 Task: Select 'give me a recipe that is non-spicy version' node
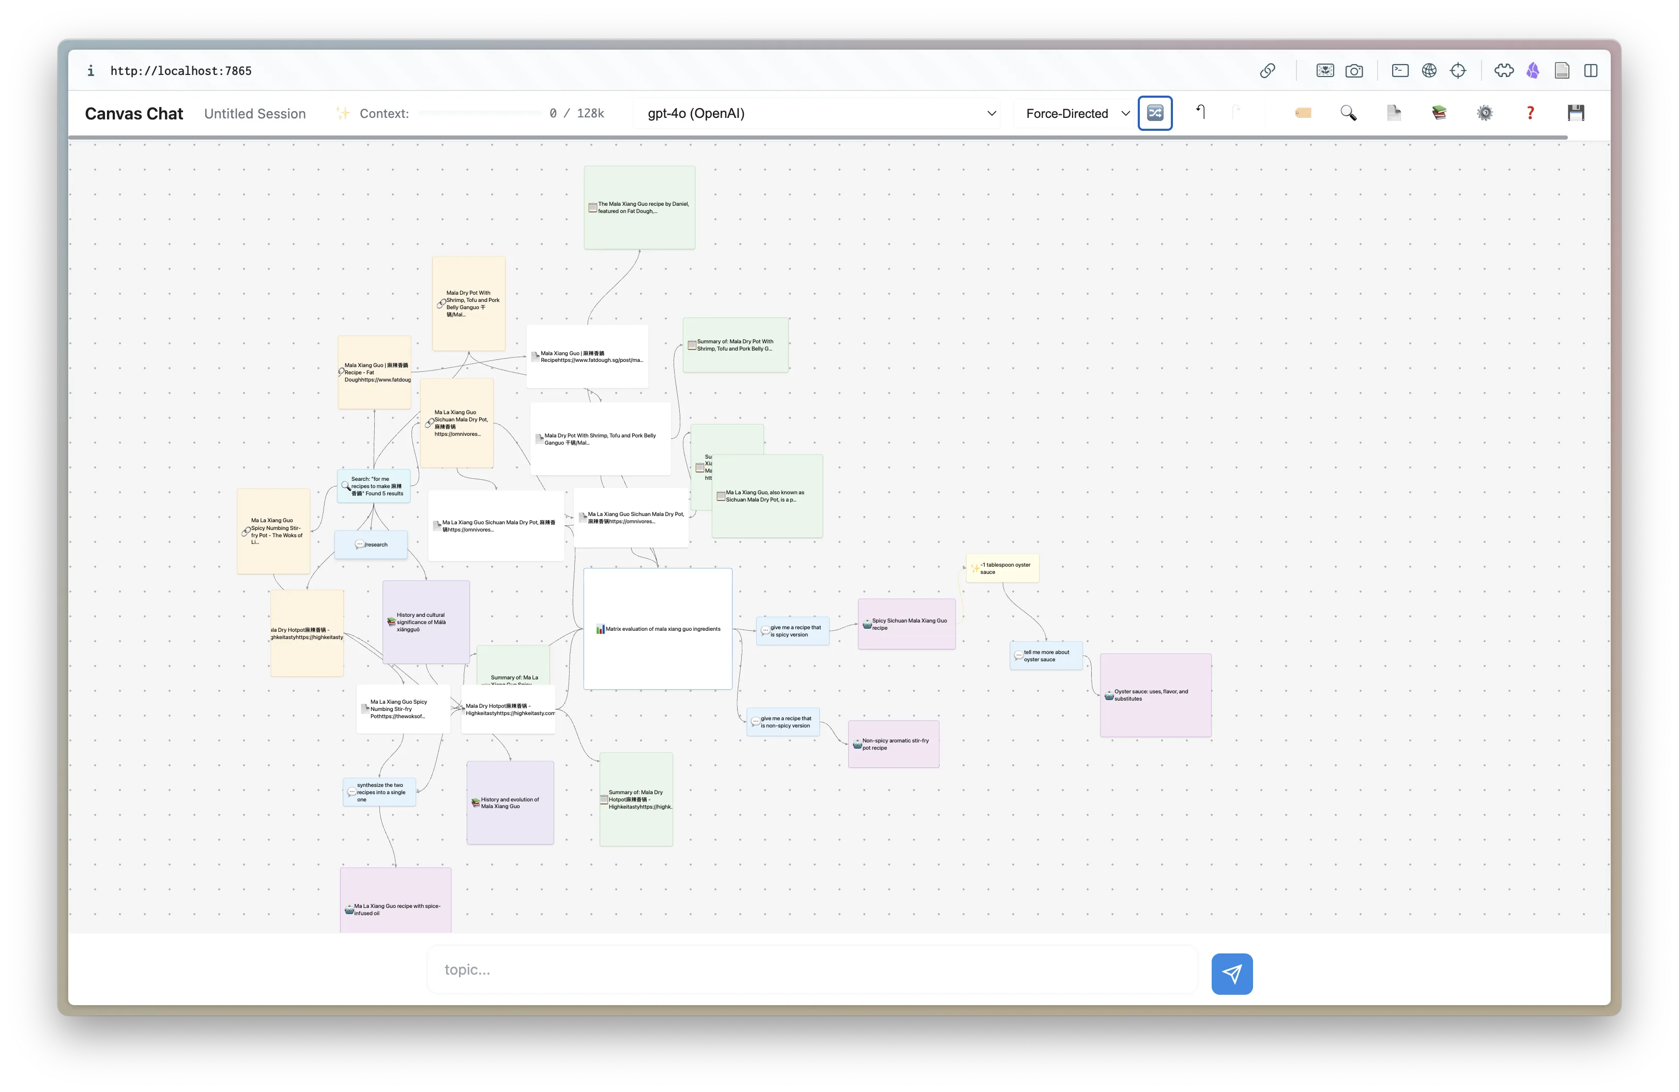(x=783, y=722)
